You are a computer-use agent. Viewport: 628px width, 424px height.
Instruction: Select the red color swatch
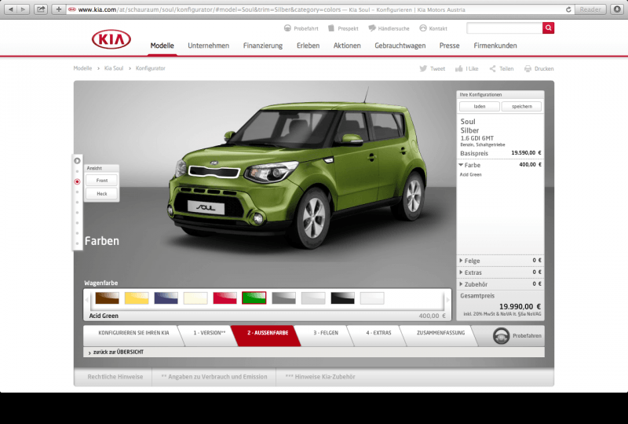point(225,298)
